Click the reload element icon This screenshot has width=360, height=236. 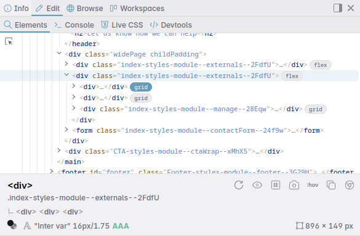click(x=239, y=185)
